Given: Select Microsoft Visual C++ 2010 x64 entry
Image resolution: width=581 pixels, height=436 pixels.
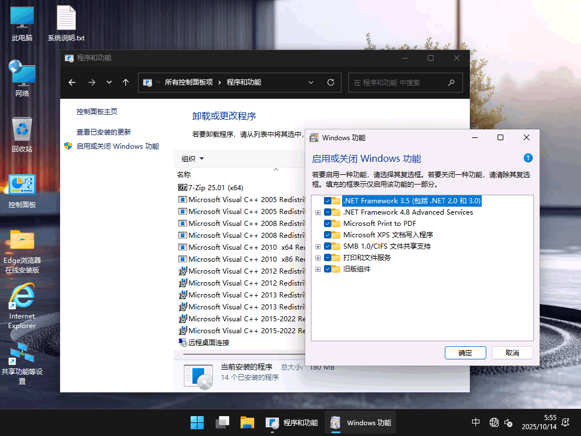Looking at the screenshot, I should [242, 248].
